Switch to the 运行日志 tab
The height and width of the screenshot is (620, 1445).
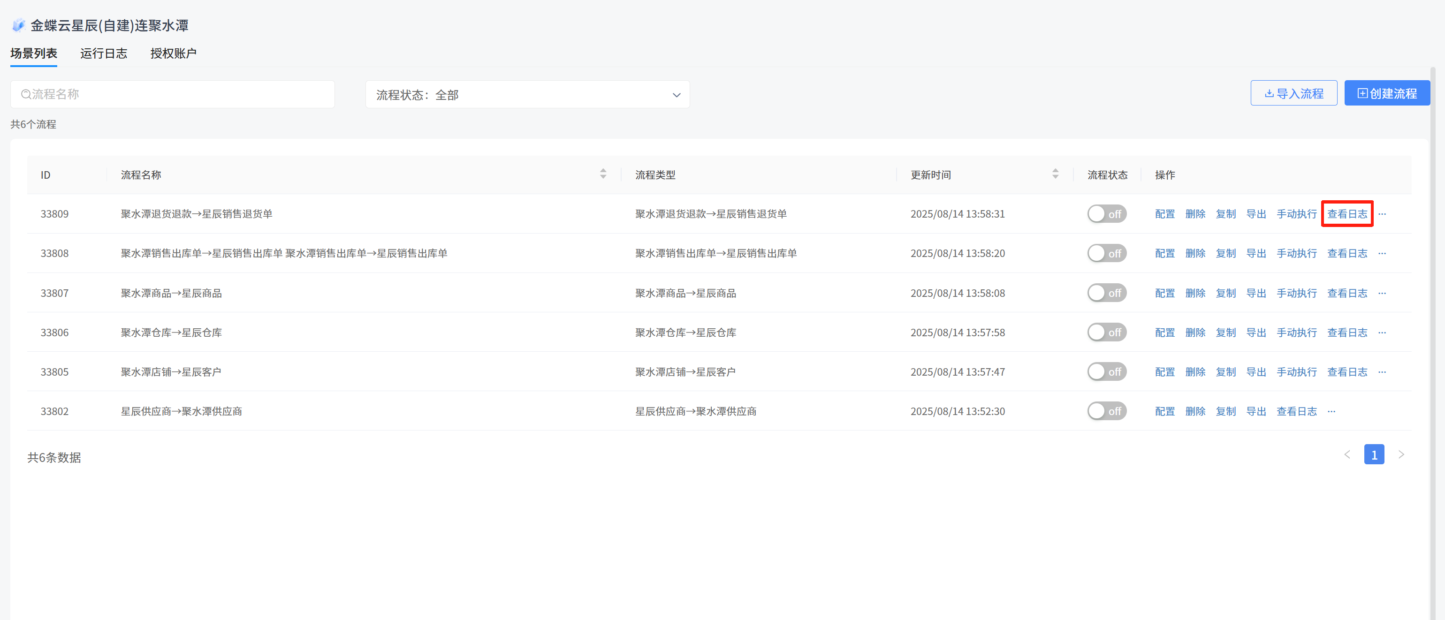pyautogui.click(x=104, y=53)
